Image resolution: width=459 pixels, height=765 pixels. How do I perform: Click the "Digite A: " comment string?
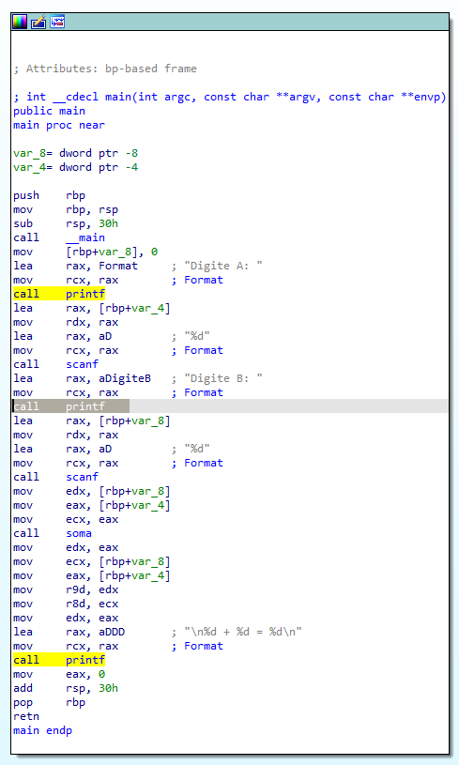223,266
